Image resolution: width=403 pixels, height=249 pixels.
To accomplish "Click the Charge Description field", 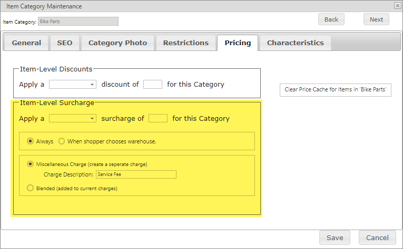I will pyautogui.click(x=136, y=174).
